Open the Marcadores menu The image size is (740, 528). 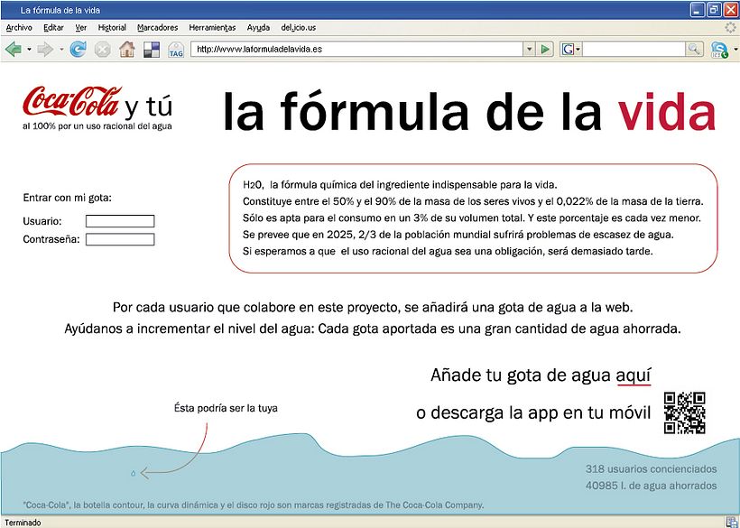coord(157,27)
